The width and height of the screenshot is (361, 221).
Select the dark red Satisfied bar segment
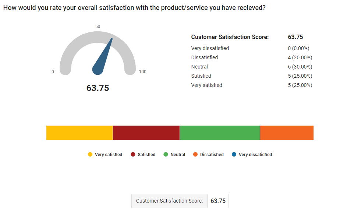point(146,133)
